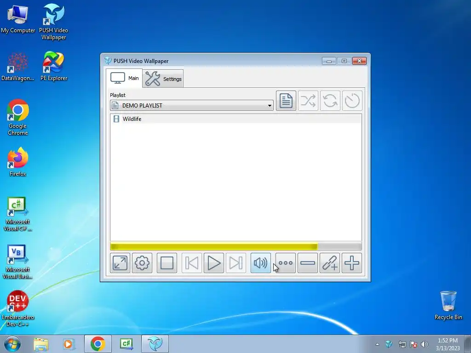The image size is (471, 353).
Task: Minimize the PUSH Video Wallpaper window
Action: pos(329,61)
